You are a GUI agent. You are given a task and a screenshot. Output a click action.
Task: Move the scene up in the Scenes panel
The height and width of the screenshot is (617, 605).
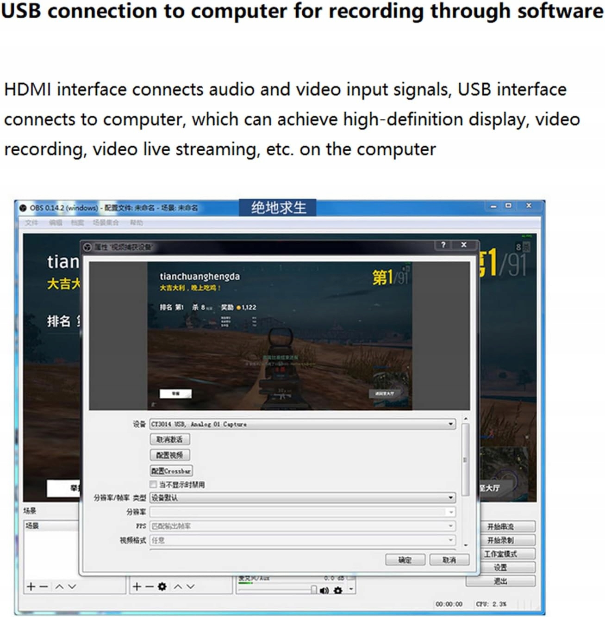[x=59, y=586]
